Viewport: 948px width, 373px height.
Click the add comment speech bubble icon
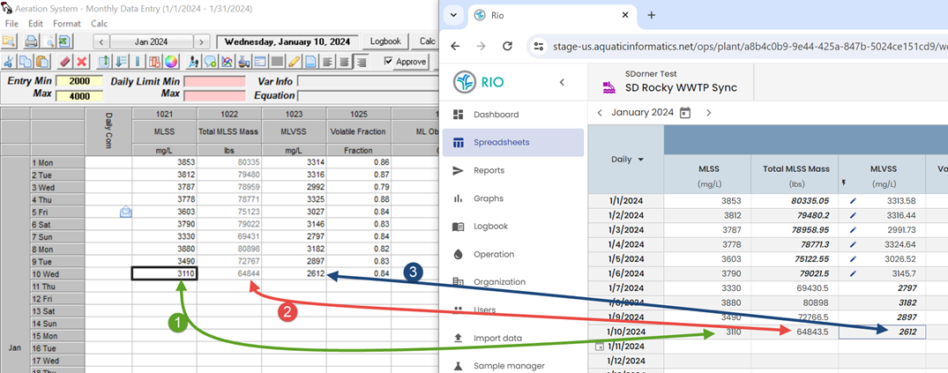point(210,62)
